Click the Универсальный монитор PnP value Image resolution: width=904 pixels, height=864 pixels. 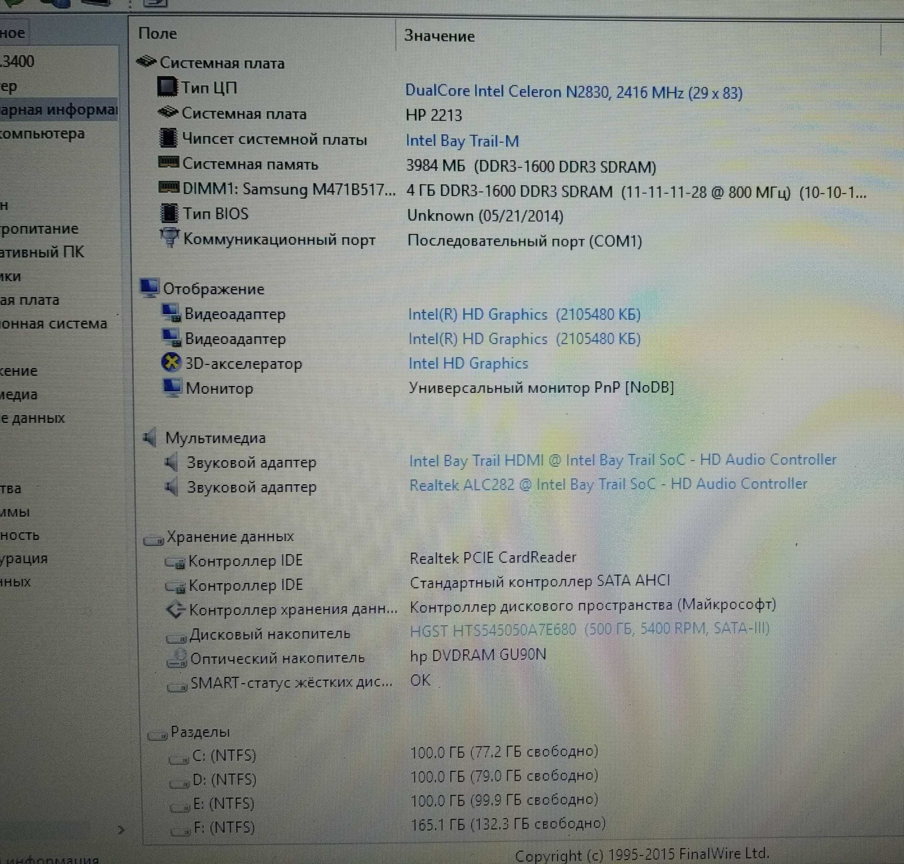pos(541,388)
